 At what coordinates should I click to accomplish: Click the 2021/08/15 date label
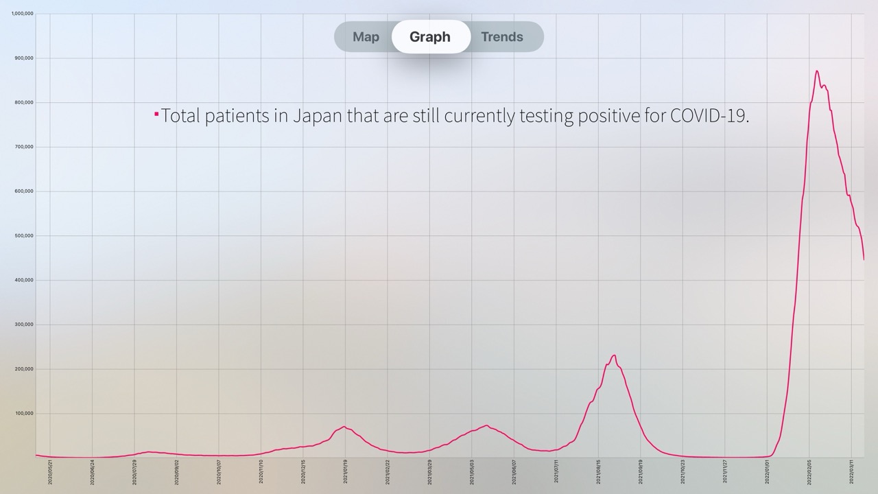pos(598,473)
